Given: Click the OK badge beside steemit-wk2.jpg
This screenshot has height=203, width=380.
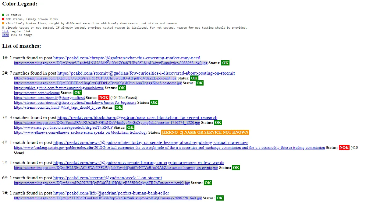Looking at the screenshot, I should tap(208, 183).
